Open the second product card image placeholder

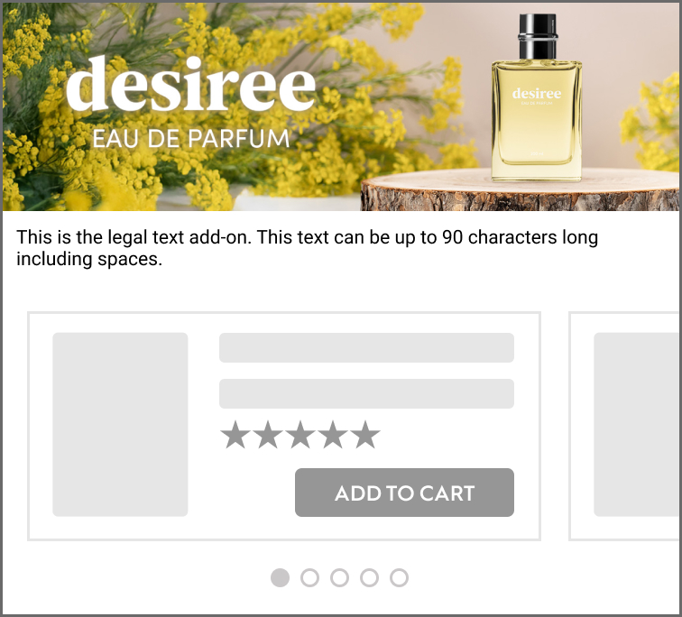pos(636,424)
